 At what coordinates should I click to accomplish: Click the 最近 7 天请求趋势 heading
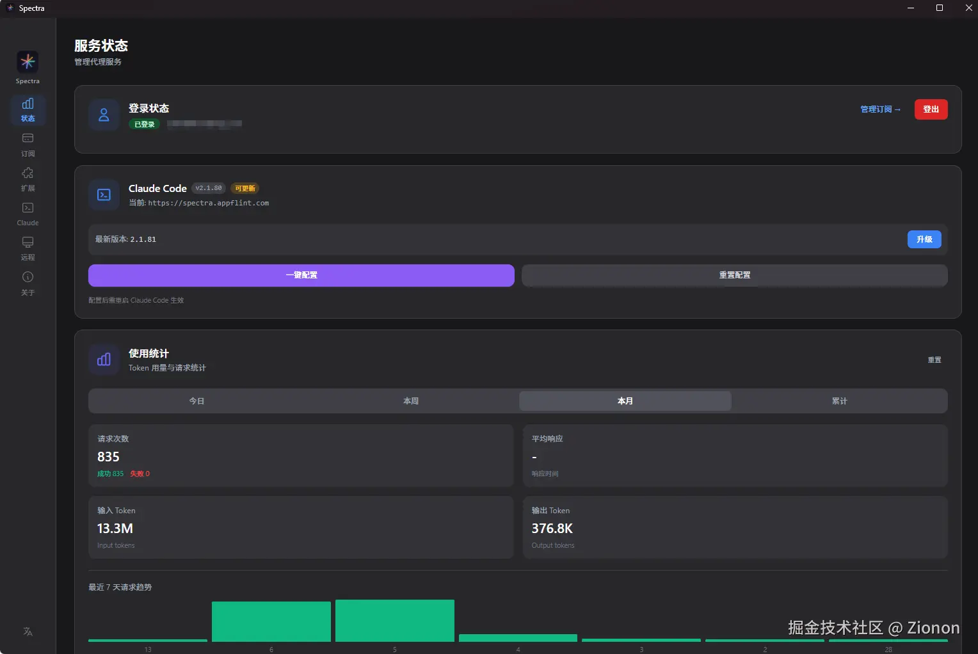[x=120, y=587]
